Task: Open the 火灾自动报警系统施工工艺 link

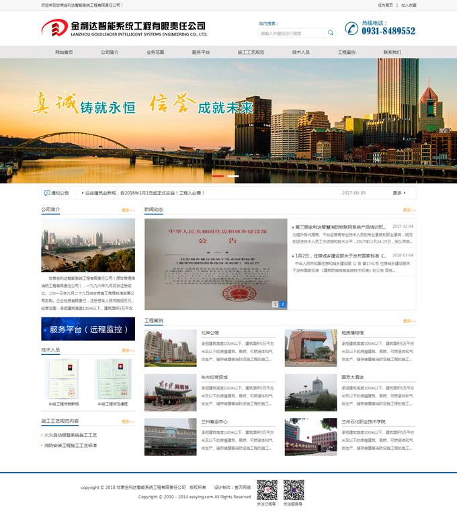Action: click(72, 435)
